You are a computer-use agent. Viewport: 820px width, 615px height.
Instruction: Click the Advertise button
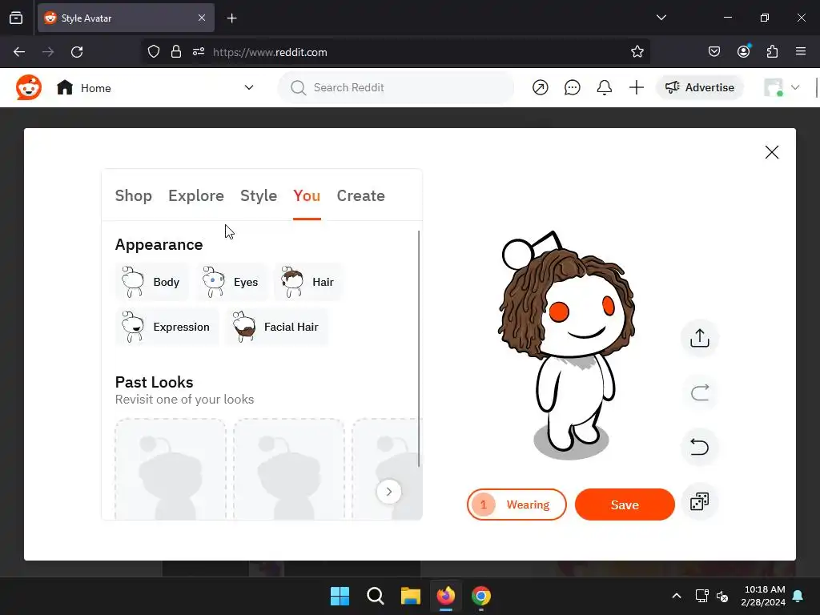[x=700, y=87]
